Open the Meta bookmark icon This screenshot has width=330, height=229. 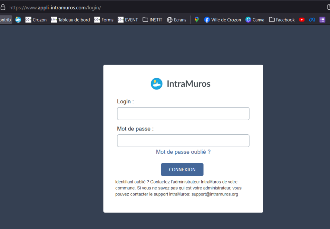coord(312,20)
